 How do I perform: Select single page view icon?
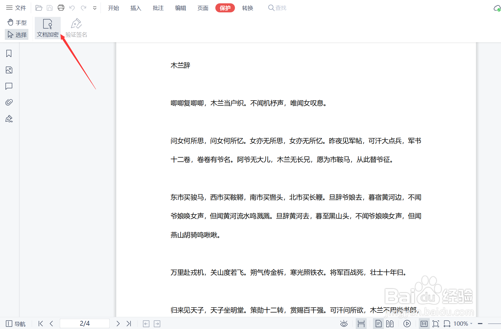pyautogui.click(x=378, y=324)
